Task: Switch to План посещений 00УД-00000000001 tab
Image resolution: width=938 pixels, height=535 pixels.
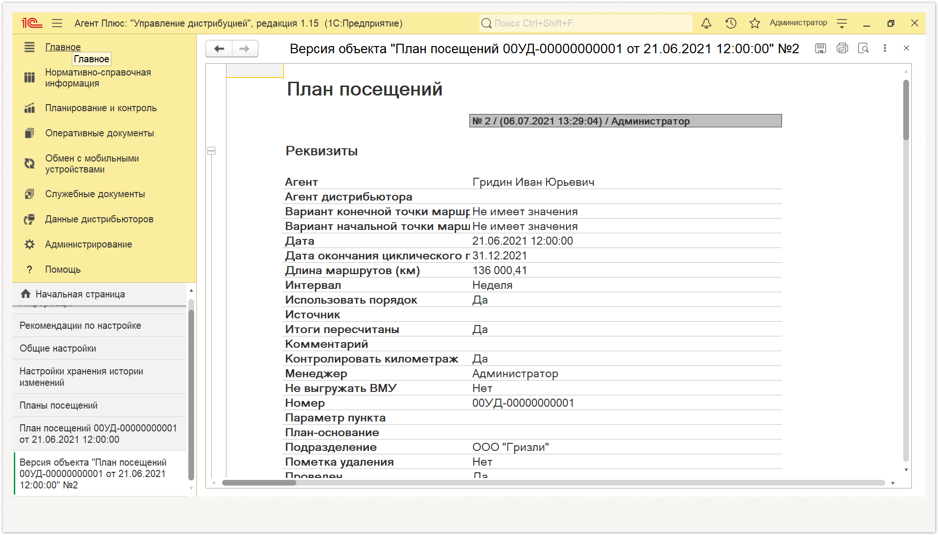Action: pyautogui.click(x=100, y=434)
